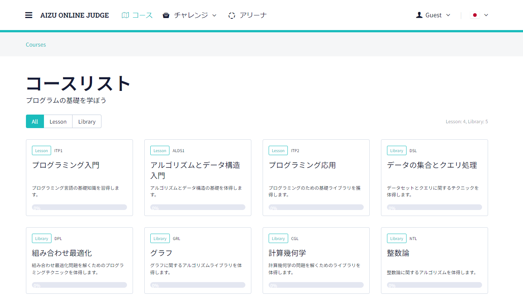Viewport: 523px width, 296px height.
Task: Open the hamburger sidebar menu
Action: coord(29,15)
